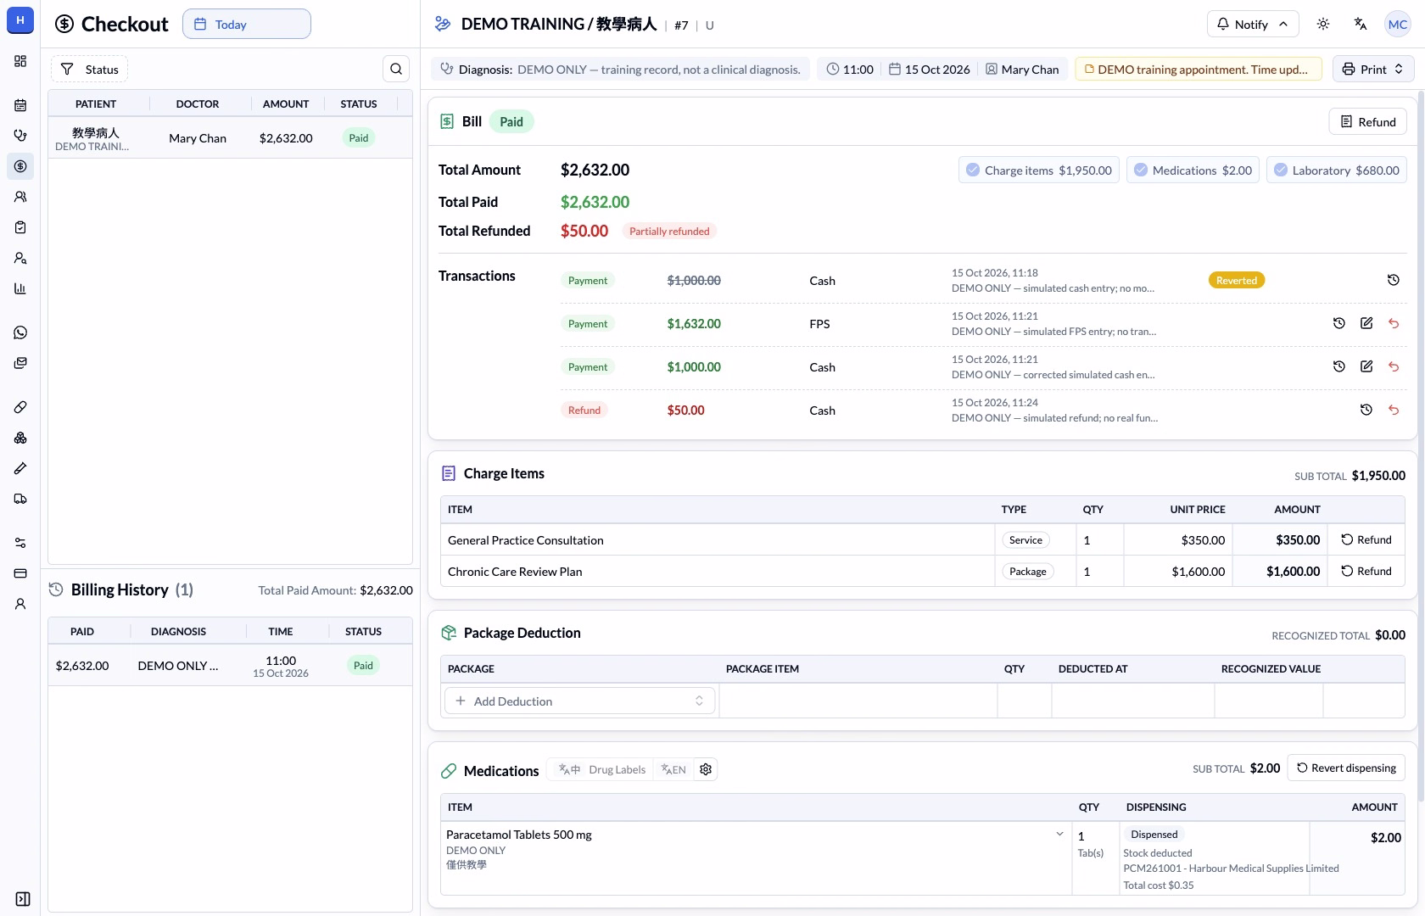
Task: Click the Refund button in Bill header
Action: tap(1367, 121)
